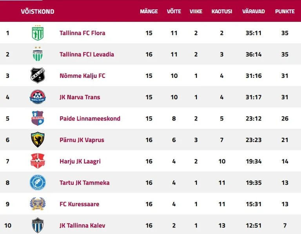Click the MÄNGE column header

pos(149,11)
